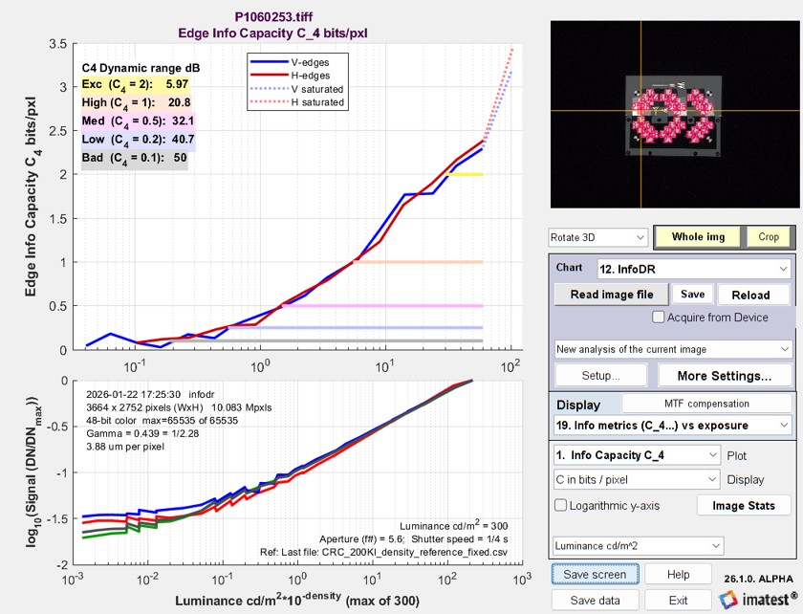Open the C in bits / pixel dropdown
This screenshot has width=803, height=614.
[637, 479]
